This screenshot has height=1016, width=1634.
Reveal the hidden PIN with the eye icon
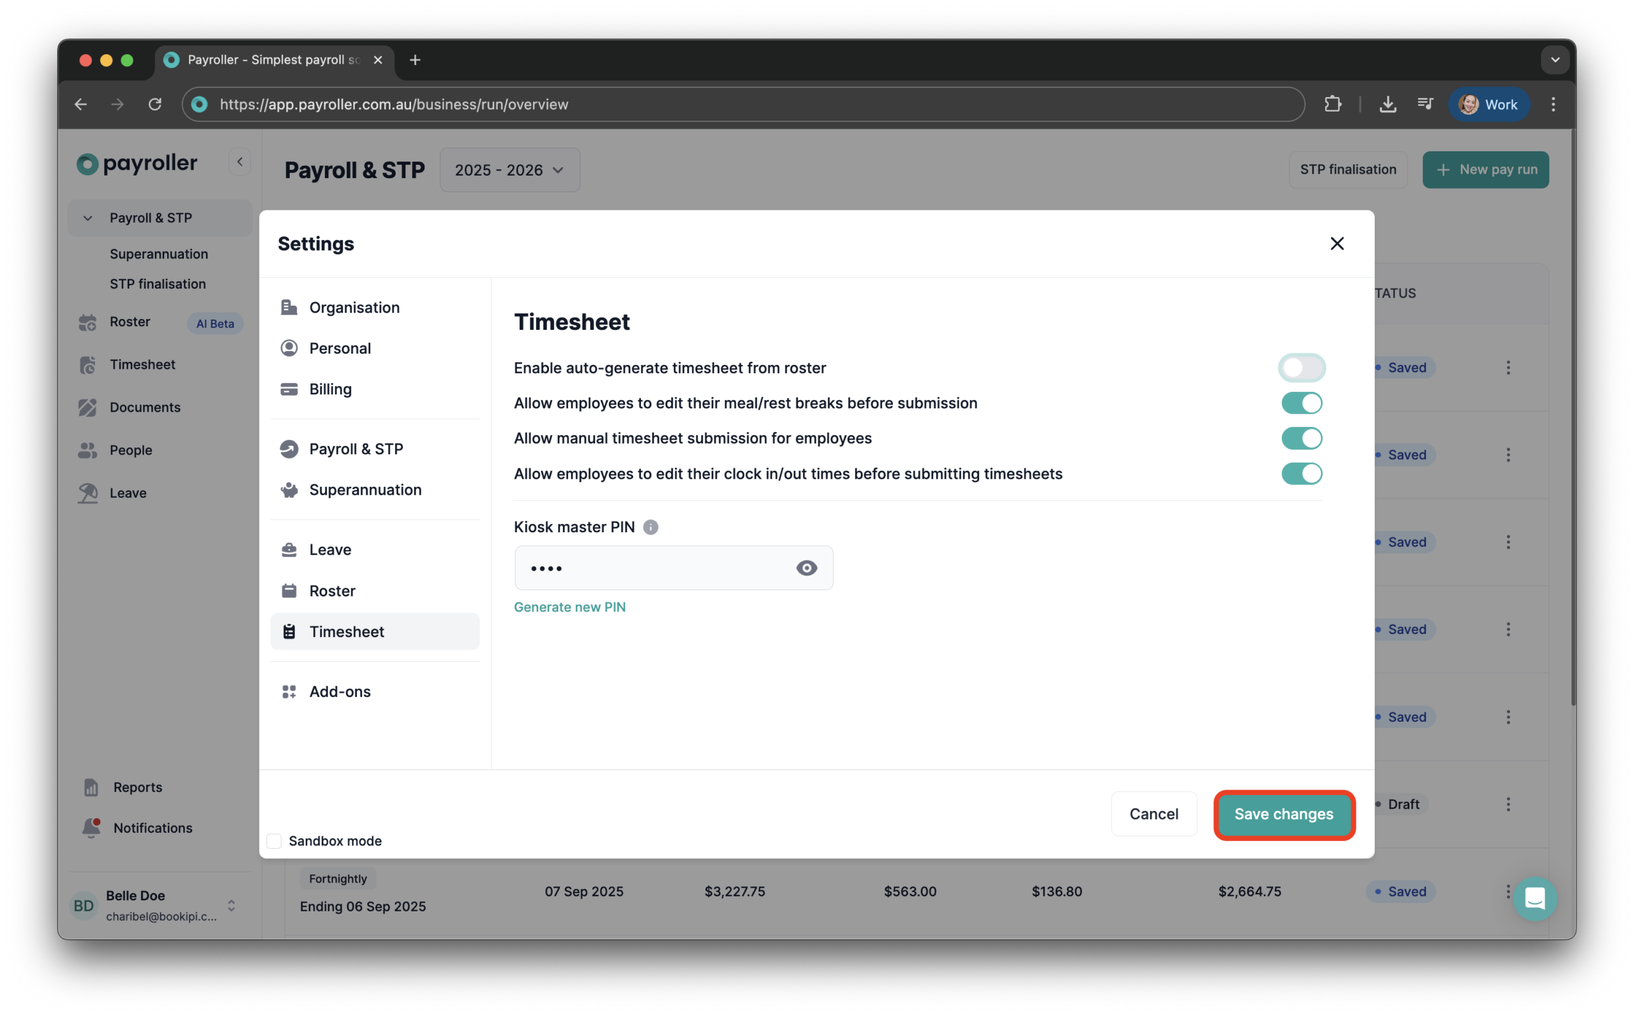click(806, 568)
